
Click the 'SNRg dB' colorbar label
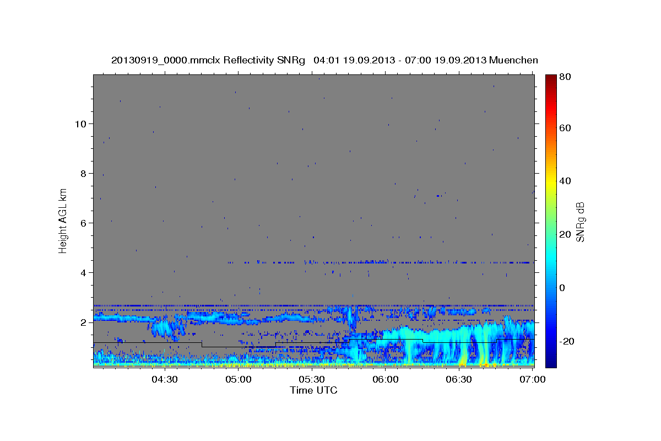580,221
